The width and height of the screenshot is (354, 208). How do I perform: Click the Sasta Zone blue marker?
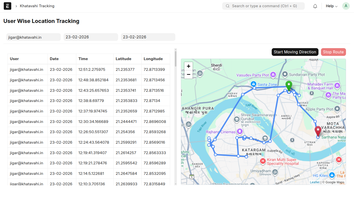(253, 84)
